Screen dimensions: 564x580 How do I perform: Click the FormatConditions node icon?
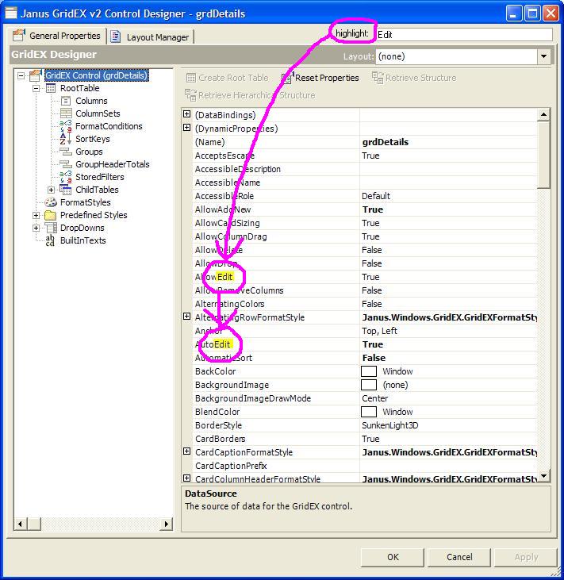[x=66, y=126]
